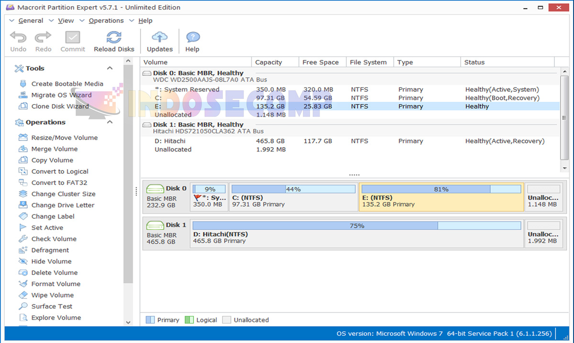The image size is (574, 343).
Task: Collapse the Operations section chevron
Action: click(x=110, y=122)
